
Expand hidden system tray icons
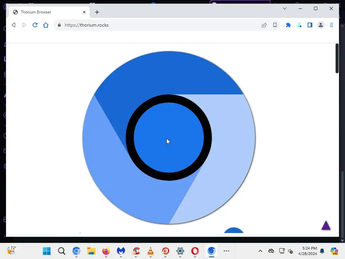click(260, 251)
